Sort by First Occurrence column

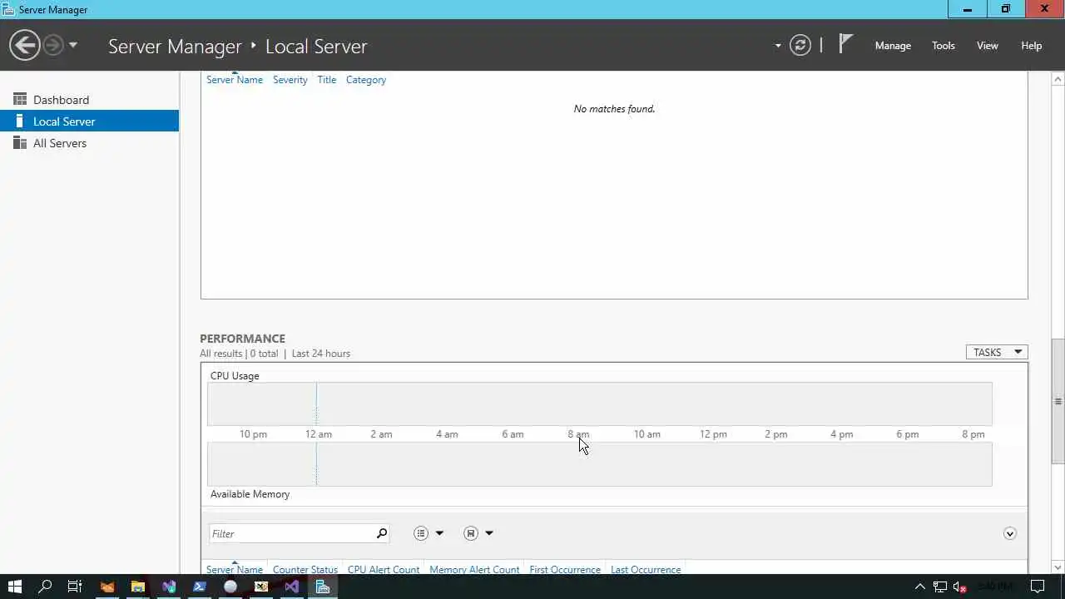(x=565, y=570)
